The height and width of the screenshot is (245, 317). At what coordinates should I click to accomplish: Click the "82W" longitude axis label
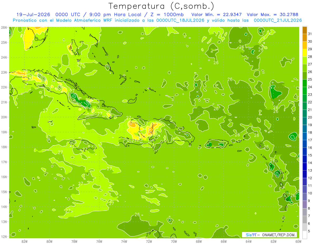[25, 242]
